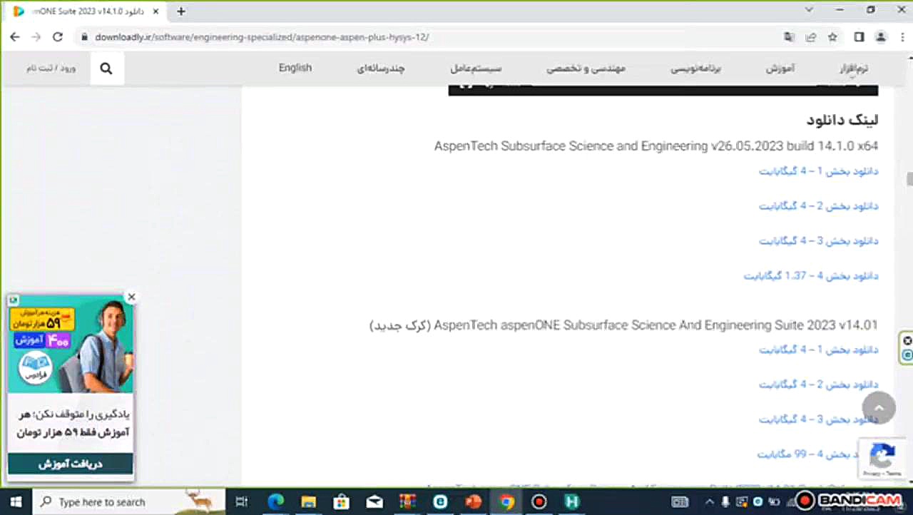Download part 4 of the 1.37 GB link
The height and width of the screenshot is (515, 913).
tap(811, 275)
